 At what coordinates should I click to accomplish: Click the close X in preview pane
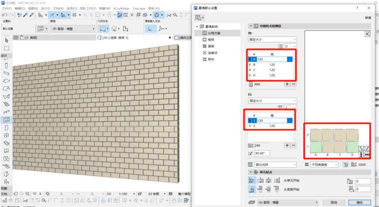(x=367, y=34)
